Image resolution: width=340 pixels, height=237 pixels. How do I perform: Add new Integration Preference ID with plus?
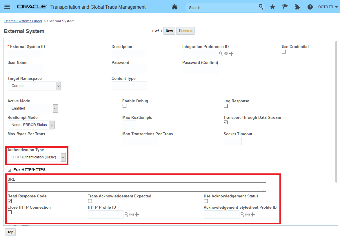coord(231,54)
